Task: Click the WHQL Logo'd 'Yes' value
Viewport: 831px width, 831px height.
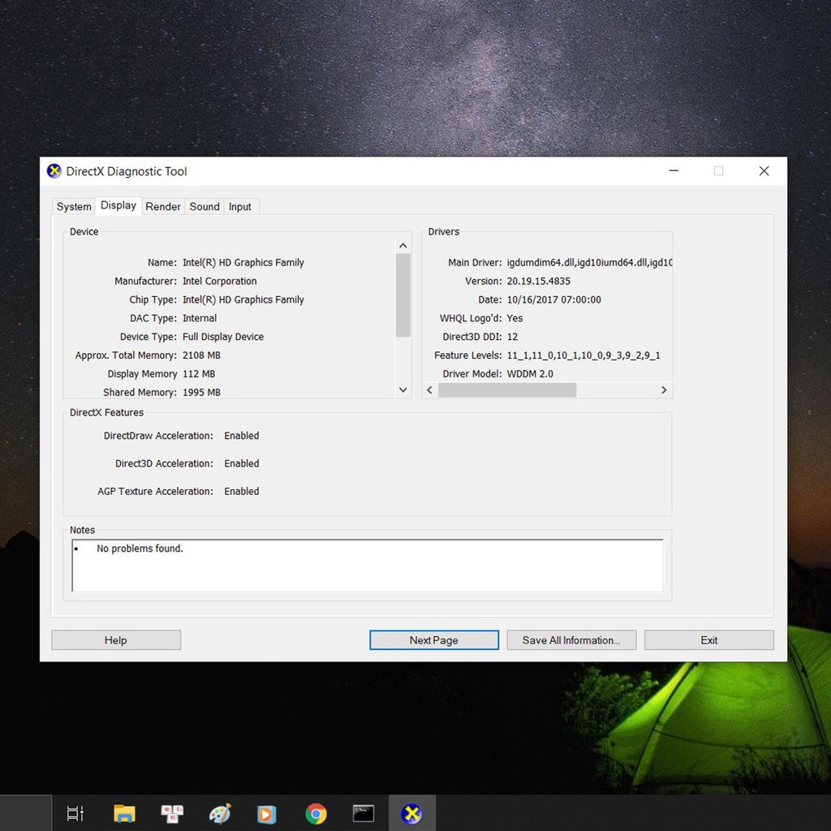Action: click(515, 318)
